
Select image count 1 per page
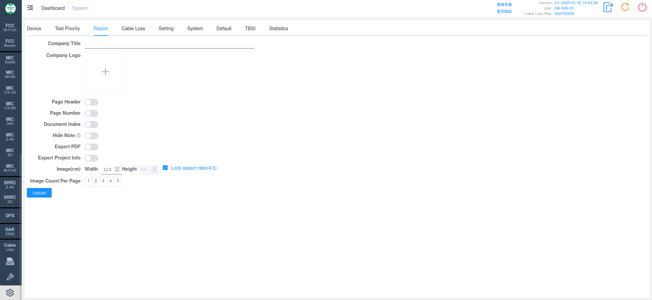[88, 181]
